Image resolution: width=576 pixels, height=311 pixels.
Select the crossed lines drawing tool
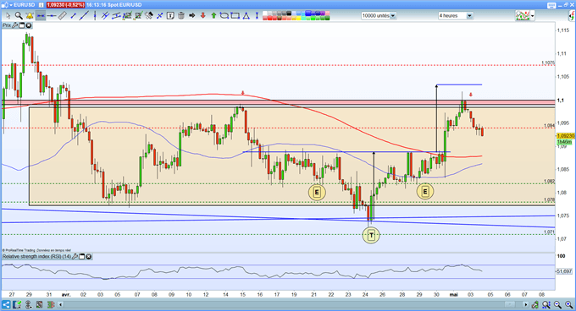[105, 16]
